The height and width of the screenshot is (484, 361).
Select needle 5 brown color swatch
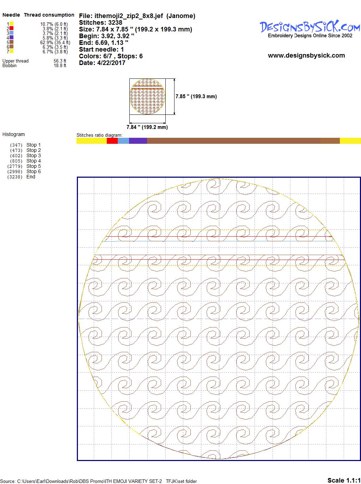(x=12, y=42)
